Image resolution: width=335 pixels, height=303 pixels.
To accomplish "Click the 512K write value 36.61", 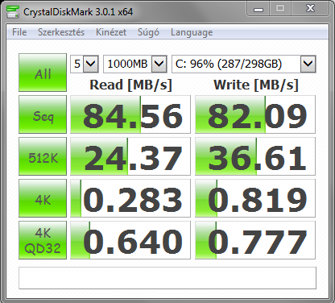I will [x=255, y=156].
